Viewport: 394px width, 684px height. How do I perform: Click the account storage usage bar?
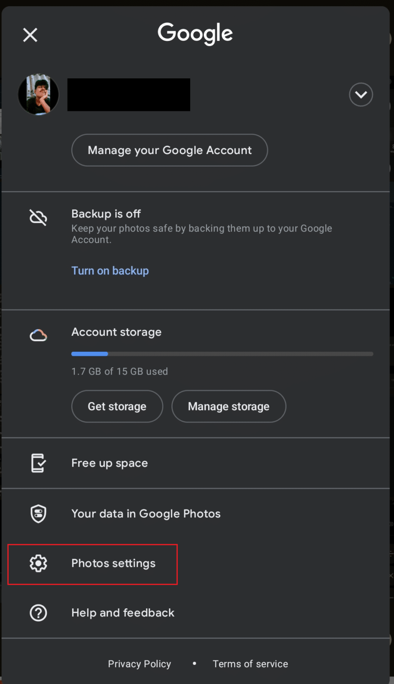[222, 354]
